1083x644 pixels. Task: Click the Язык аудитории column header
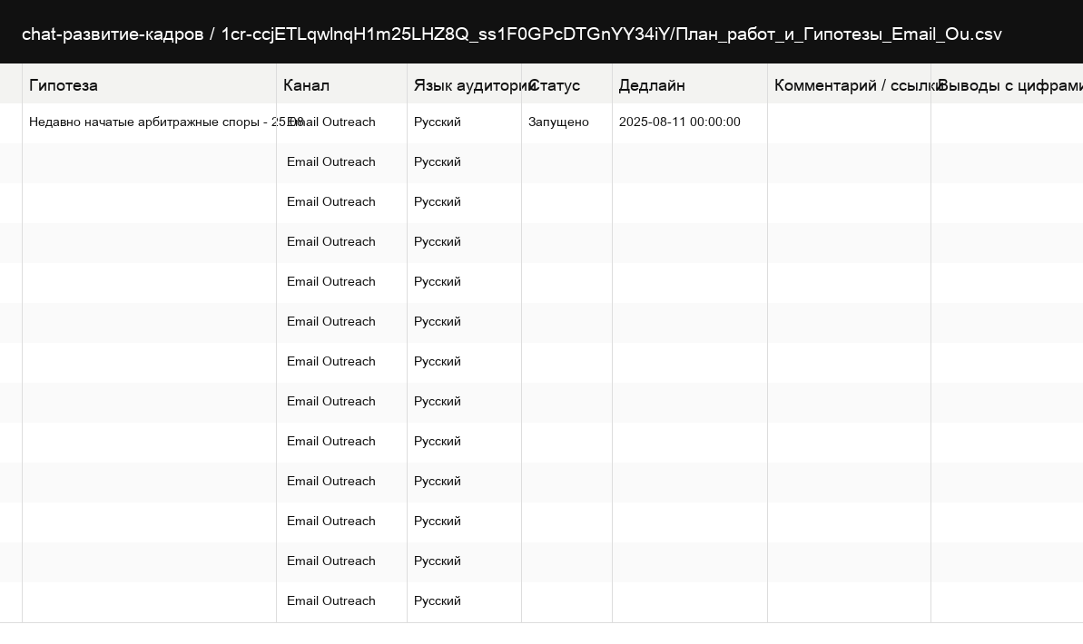[x=464, y=85]
